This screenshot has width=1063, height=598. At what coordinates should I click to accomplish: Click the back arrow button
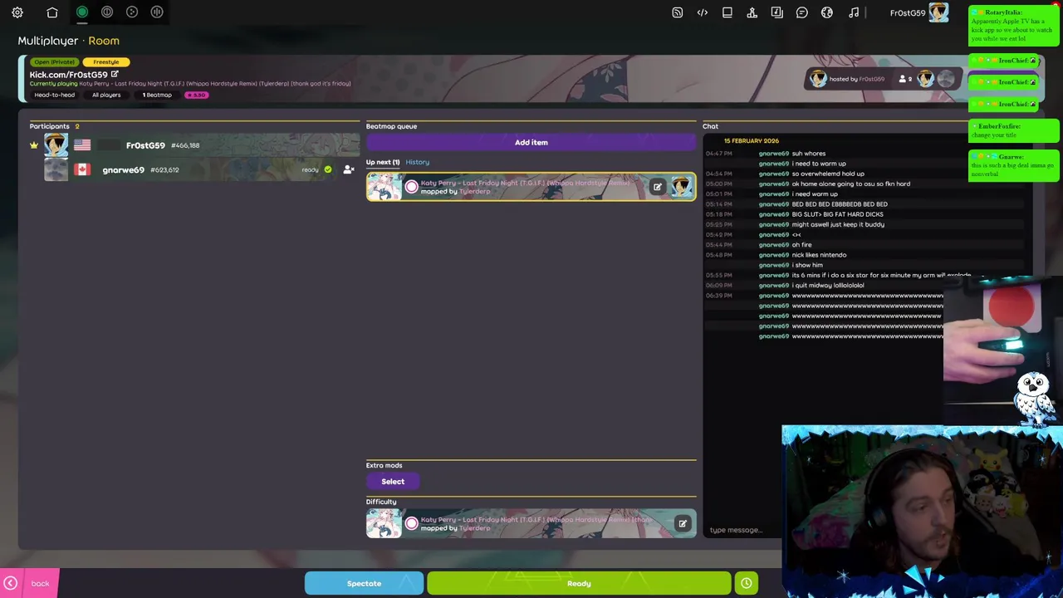pyautogui.click(x=11, y=583)
